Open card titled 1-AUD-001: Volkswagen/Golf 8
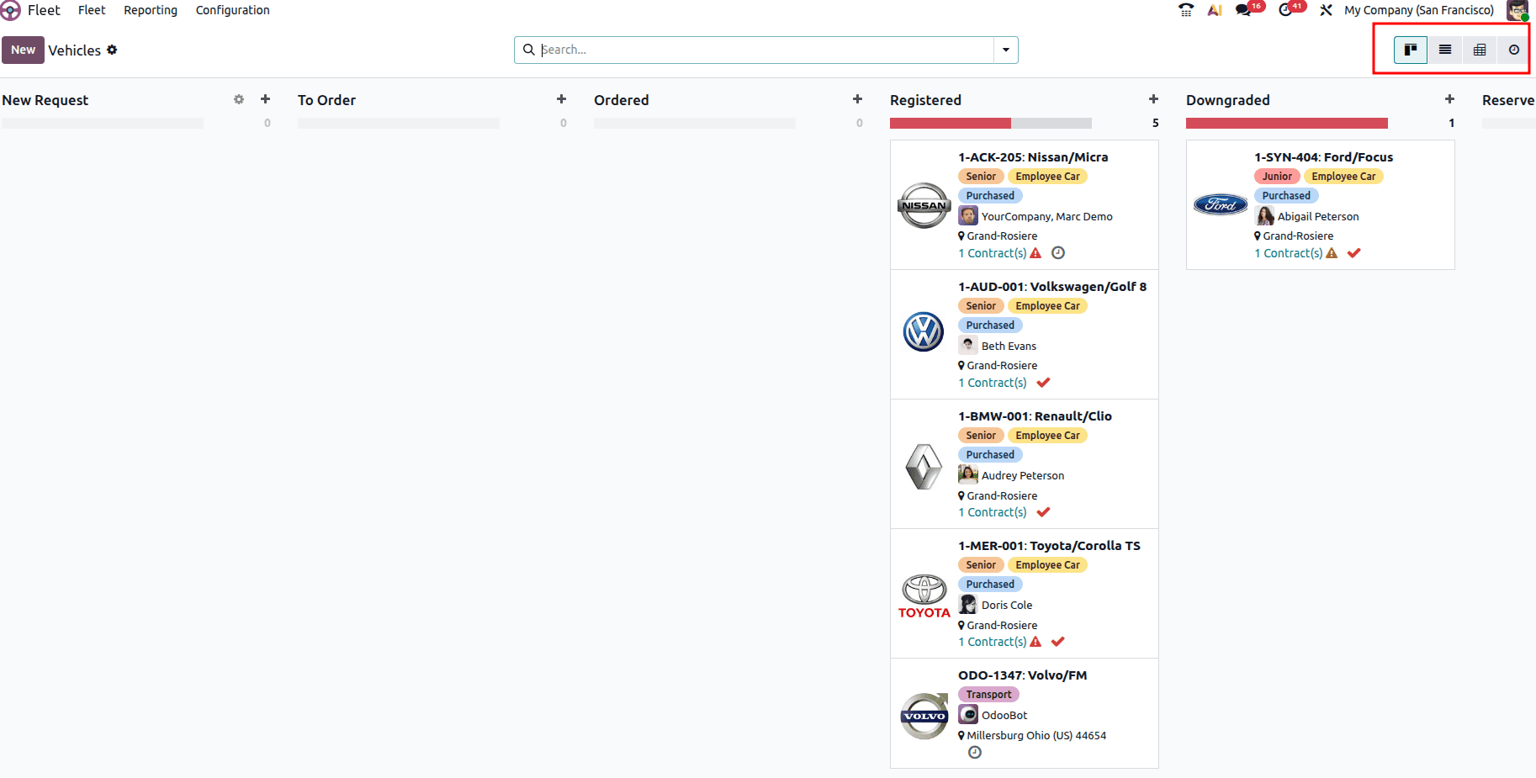Image resolution: width=1536 pixels, height=778 pixels. [x=1052, y=287]
